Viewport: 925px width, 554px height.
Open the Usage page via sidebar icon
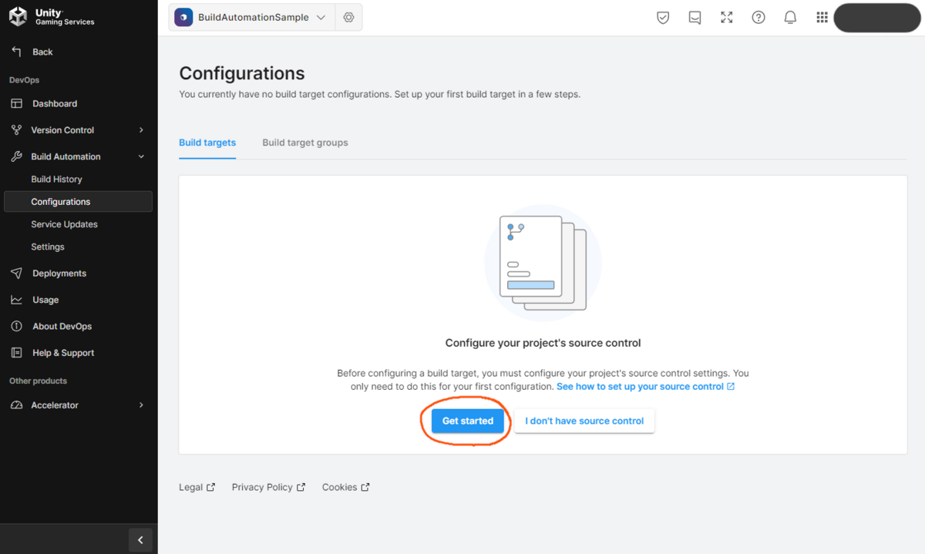pos(17,299)
